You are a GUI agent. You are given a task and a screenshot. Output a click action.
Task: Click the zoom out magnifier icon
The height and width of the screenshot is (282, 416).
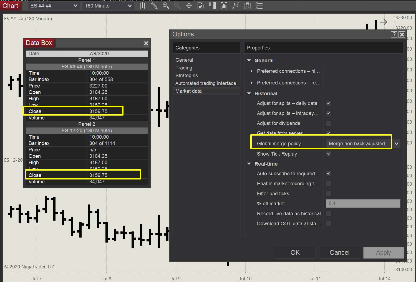(x=177, y=6)
